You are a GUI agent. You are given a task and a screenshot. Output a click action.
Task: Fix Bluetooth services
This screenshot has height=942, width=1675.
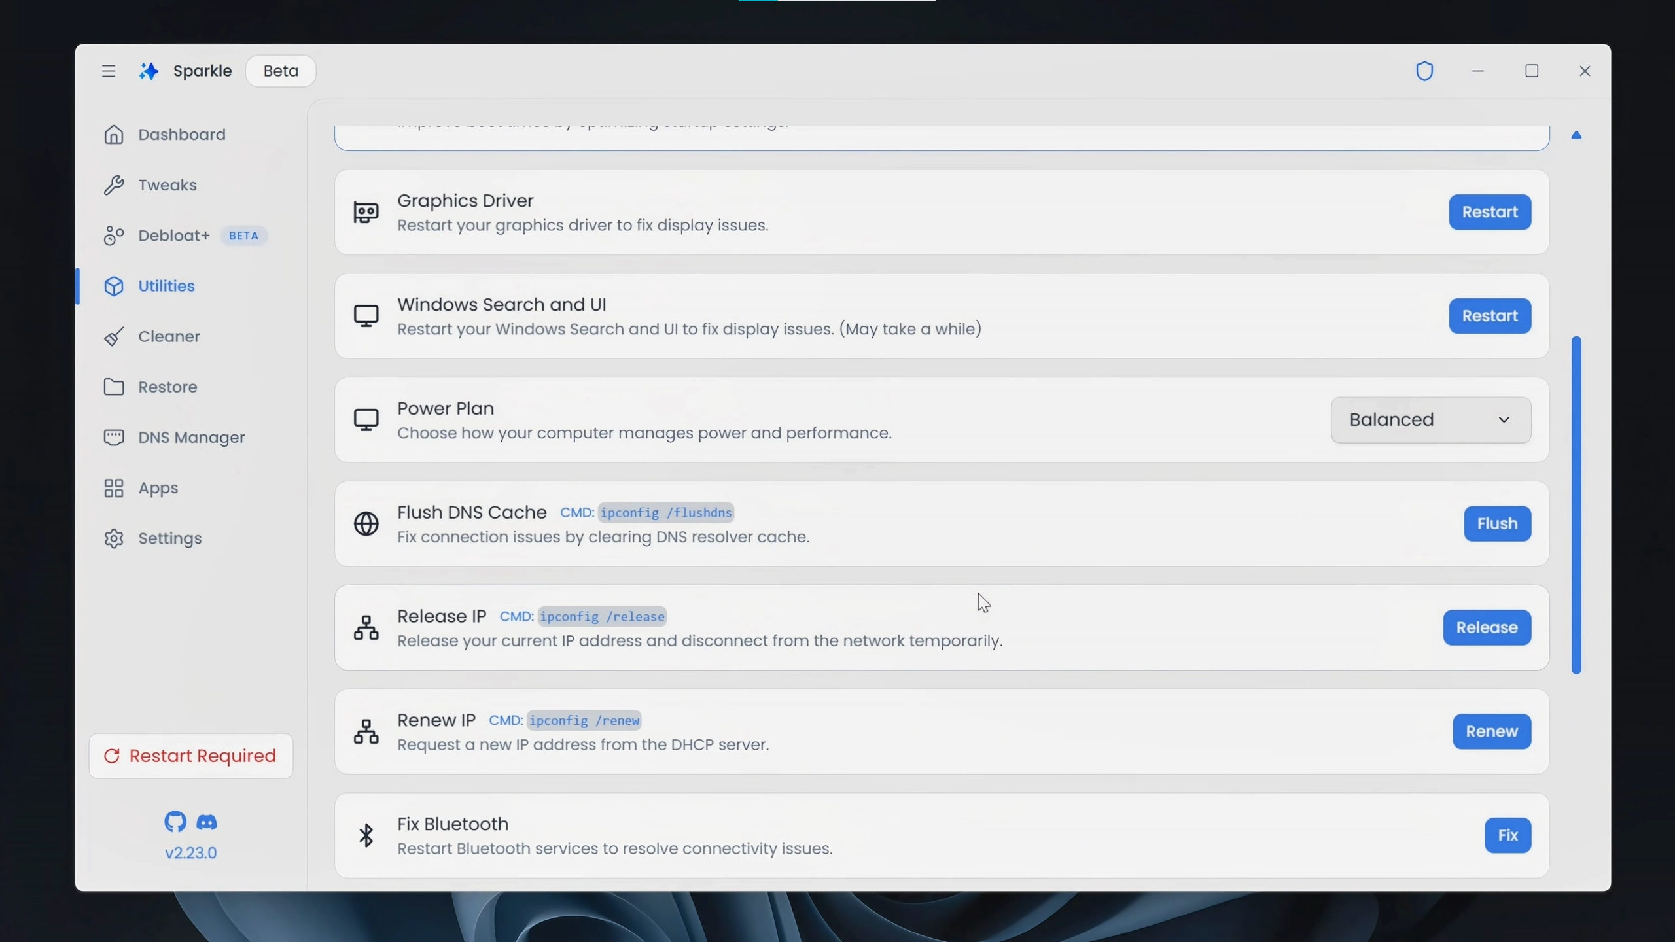(x=1507, y=835)
